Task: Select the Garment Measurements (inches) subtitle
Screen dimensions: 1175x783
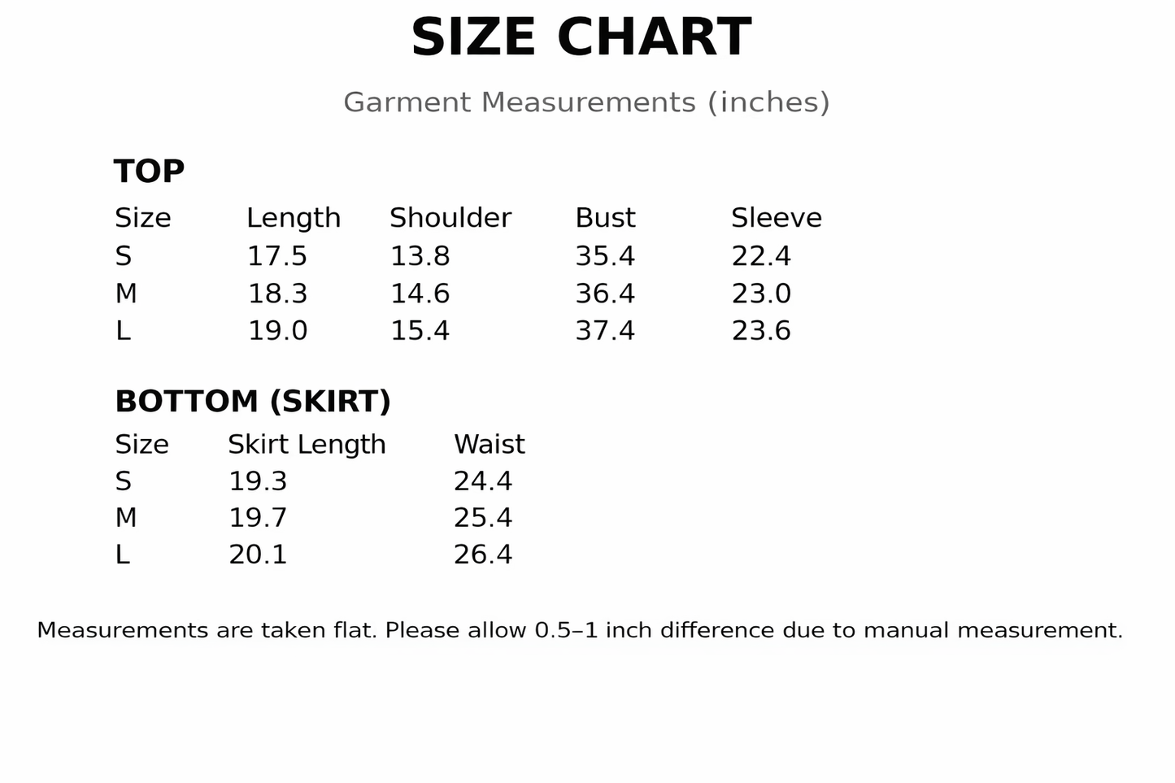Action: [x=586, y=102]
